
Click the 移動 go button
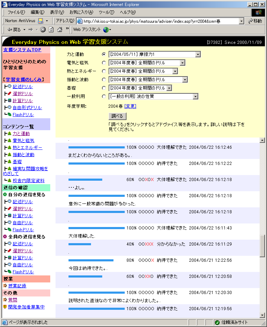(255, 21)
